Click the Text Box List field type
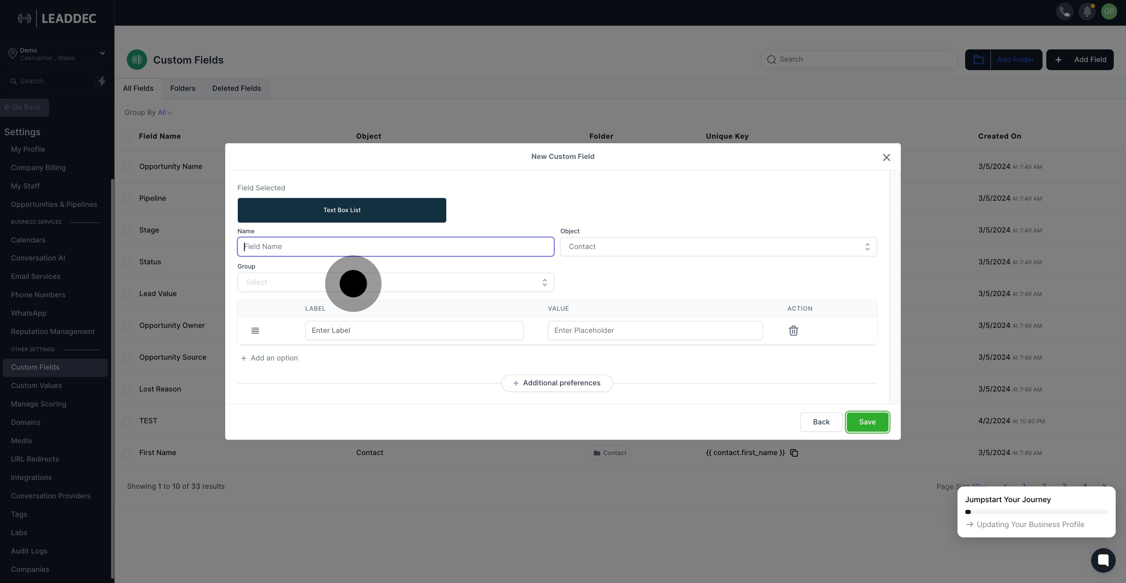The image size is (1126, 583). 342,210
